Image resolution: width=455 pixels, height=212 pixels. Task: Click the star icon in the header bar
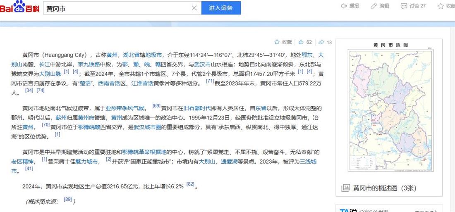(x=441, y=6)
